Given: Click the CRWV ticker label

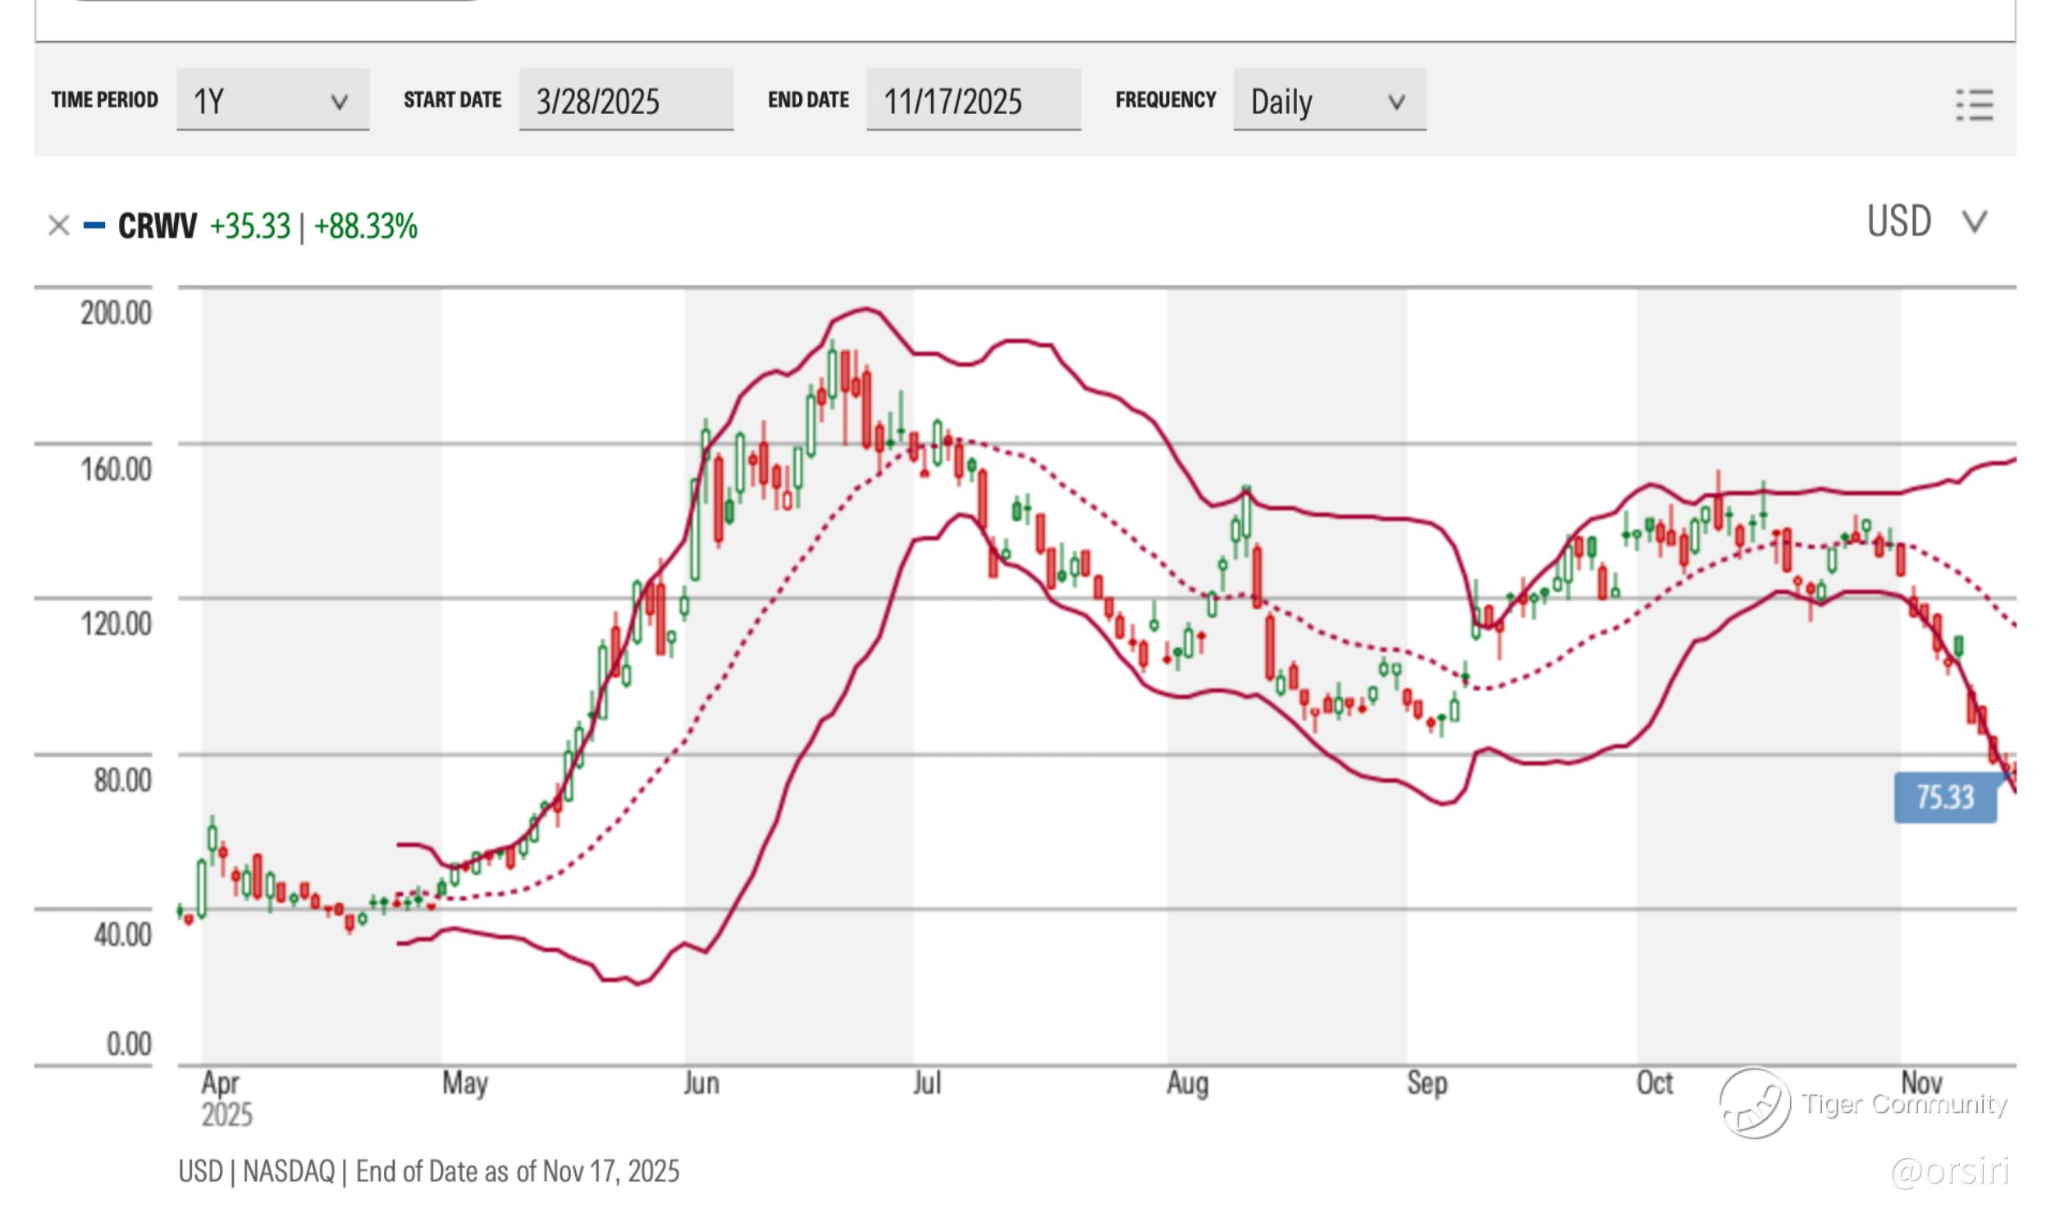Looking at the screenshot, I should click(158, 226).
